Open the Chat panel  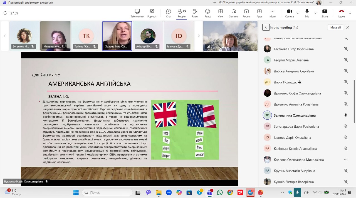point(169,13)
